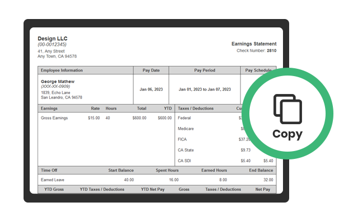Click pay date Jan 06, 2023

[x=151, y=90]
